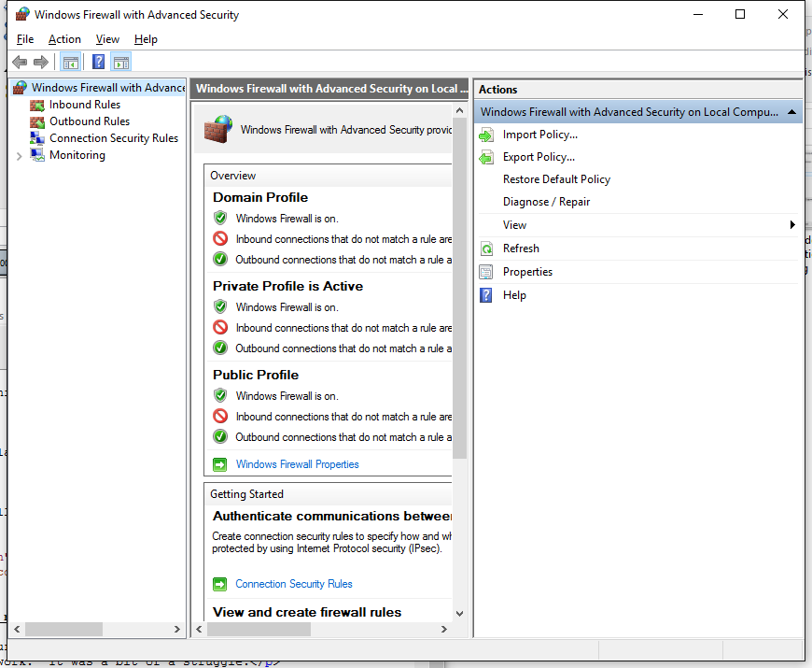The image size is (812, 668).
Task: Click the firewall app icon in title bar
Action: (22, 14)
